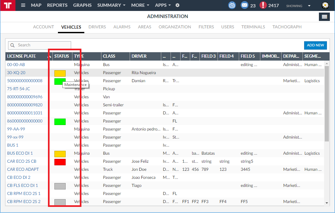Viewport: 335px width, 213px height.
Task: Click yellow status swatch for 30-XQ-20
Action: coord(60,73)
